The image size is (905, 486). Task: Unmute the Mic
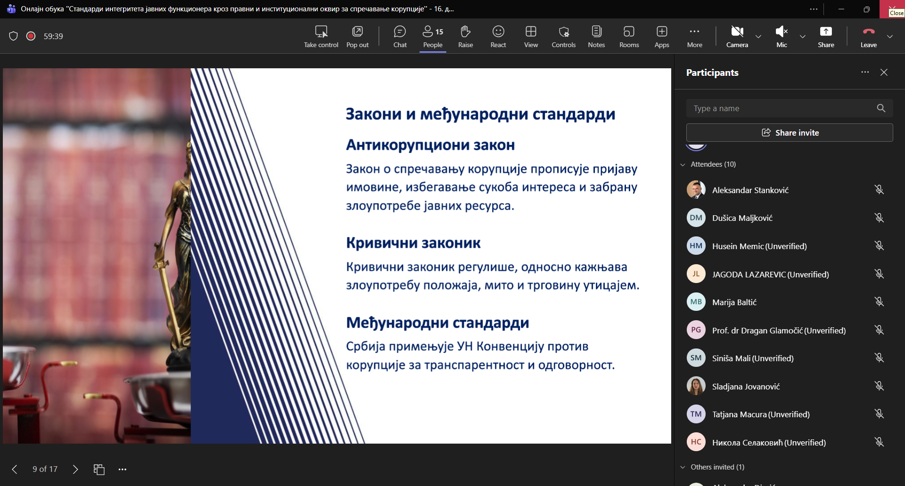(782, 36)
